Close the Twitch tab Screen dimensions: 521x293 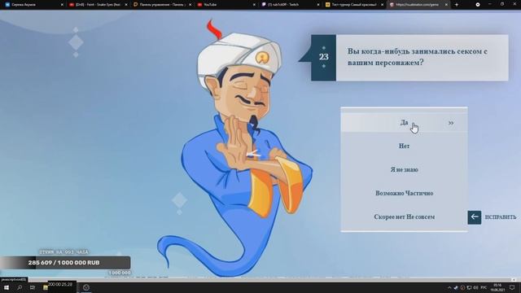(318, 5)
